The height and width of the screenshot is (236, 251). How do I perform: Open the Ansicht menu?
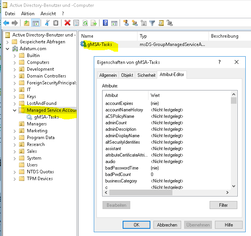tap(48, 14)
